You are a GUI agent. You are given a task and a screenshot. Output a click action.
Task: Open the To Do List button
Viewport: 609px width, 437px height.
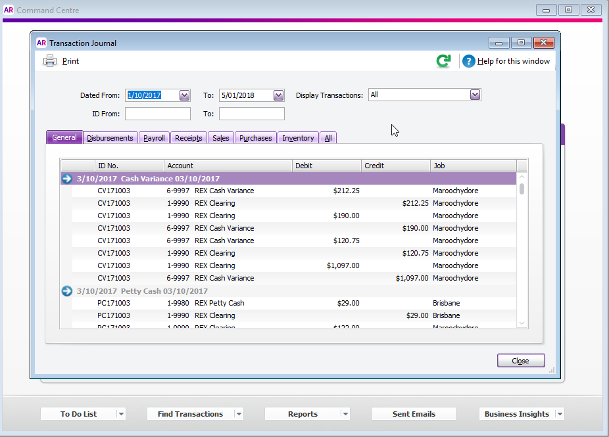(78, 414)
